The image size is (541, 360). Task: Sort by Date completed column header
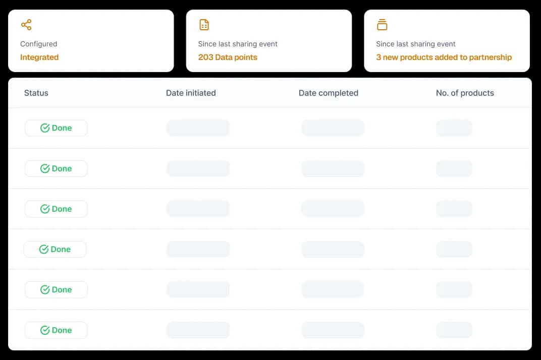pyautogui.click(x=329, y=93)
